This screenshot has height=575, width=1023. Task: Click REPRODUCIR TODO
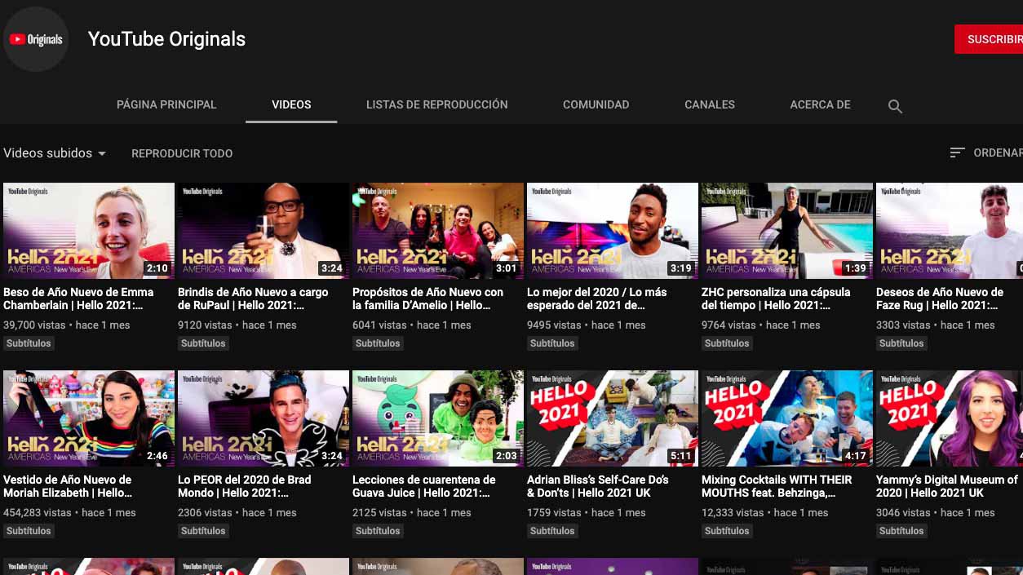182,153
